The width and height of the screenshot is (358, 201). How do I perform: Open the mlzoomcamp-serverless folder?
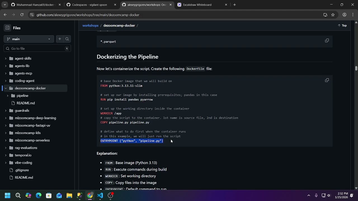[x=32, y=140]
